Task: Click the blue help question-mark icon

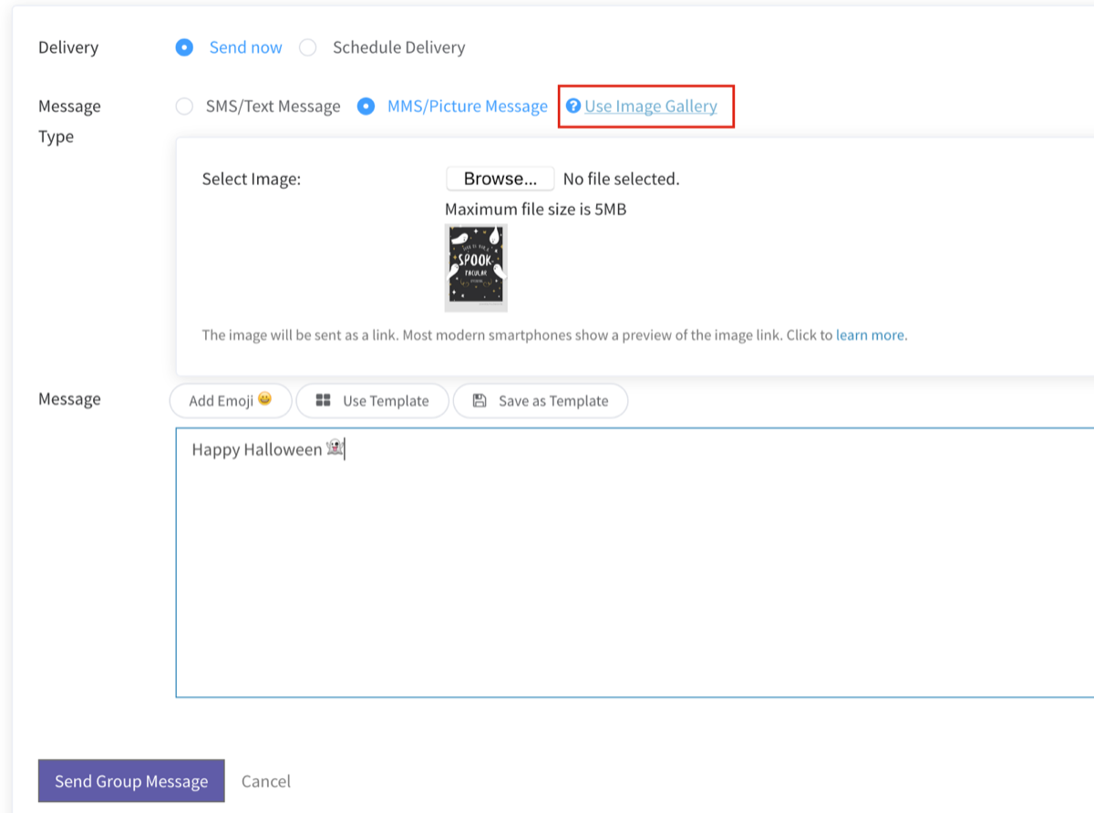Action: point(573,106)
